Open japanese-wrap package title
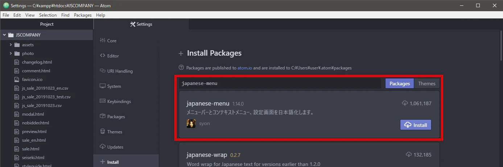 [x=207, y=155]
